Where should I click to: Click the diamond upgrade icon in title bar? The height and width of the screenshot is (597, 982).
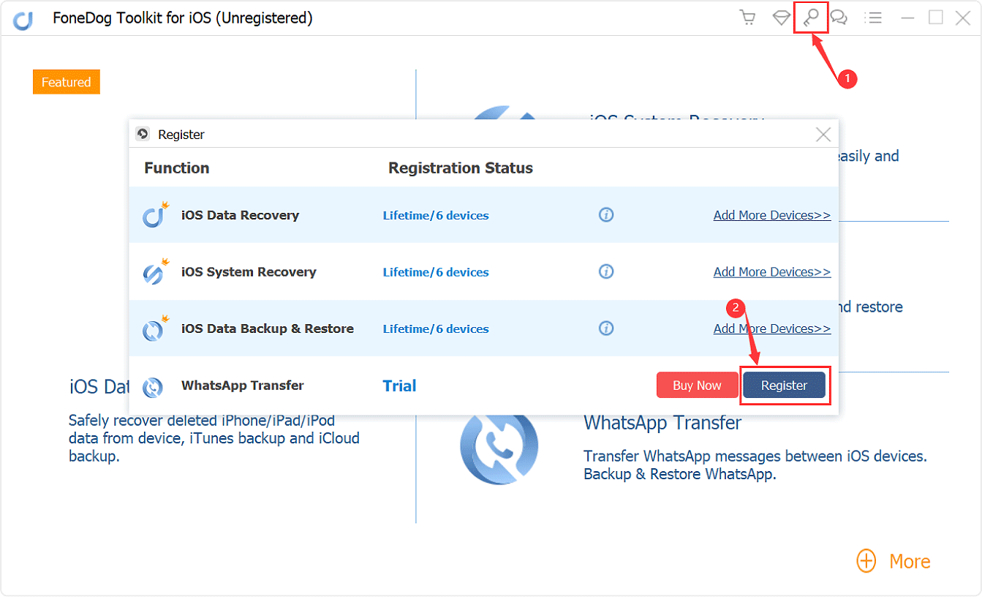point(781,18)
